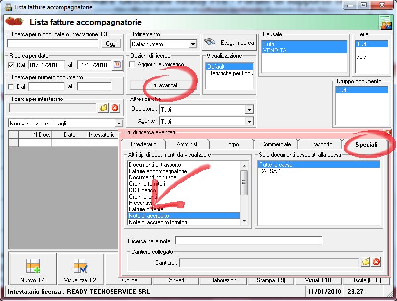This screenshot has width=397, height=301.
Task: Clear the intestatario with the red X icon
Action: click(x=115, y=108)
